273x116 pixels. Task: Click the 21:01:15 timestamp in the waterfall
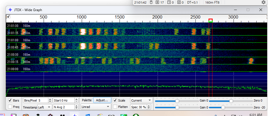point(13,33)
